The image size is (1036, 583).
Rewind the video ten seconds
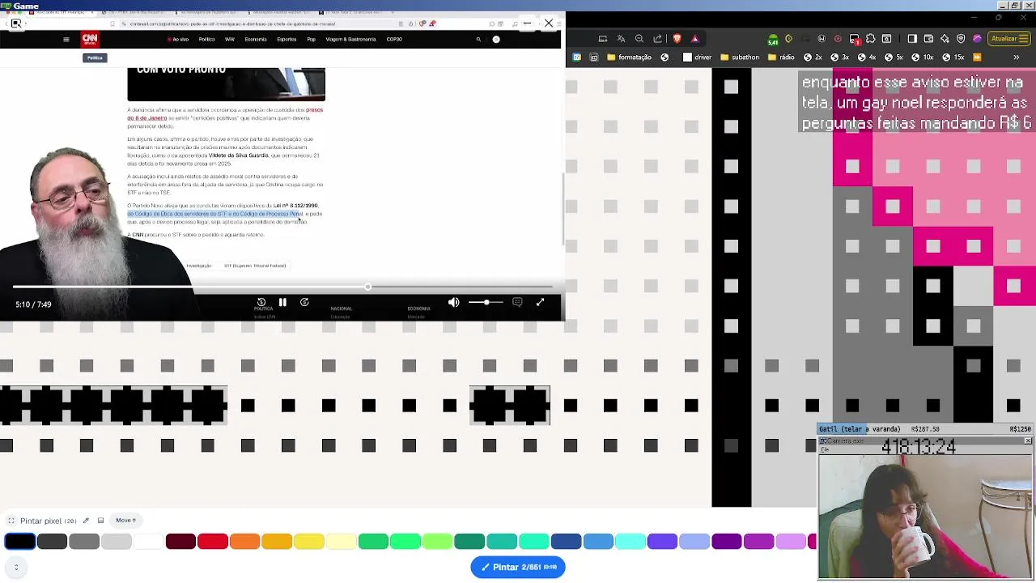click(261, 302)
